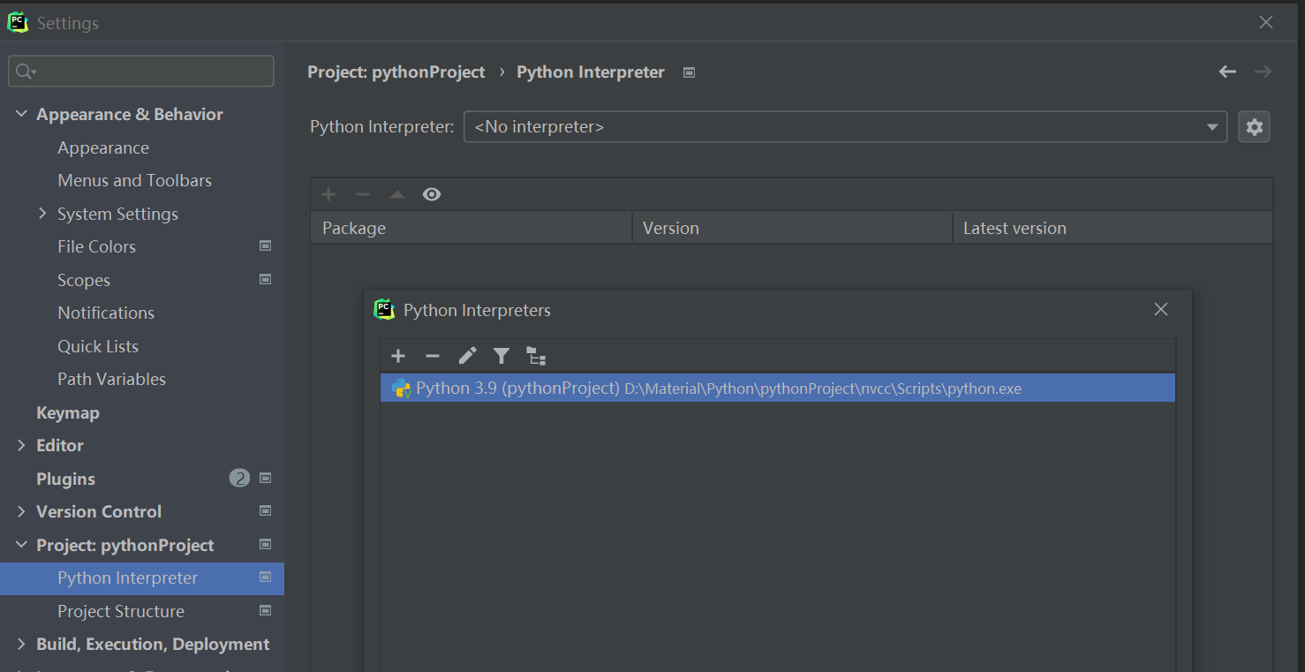This screenshot has height=672, width=1305.
Task: Select Plugins in the settings tree
Action: click(x=65, y=479)
